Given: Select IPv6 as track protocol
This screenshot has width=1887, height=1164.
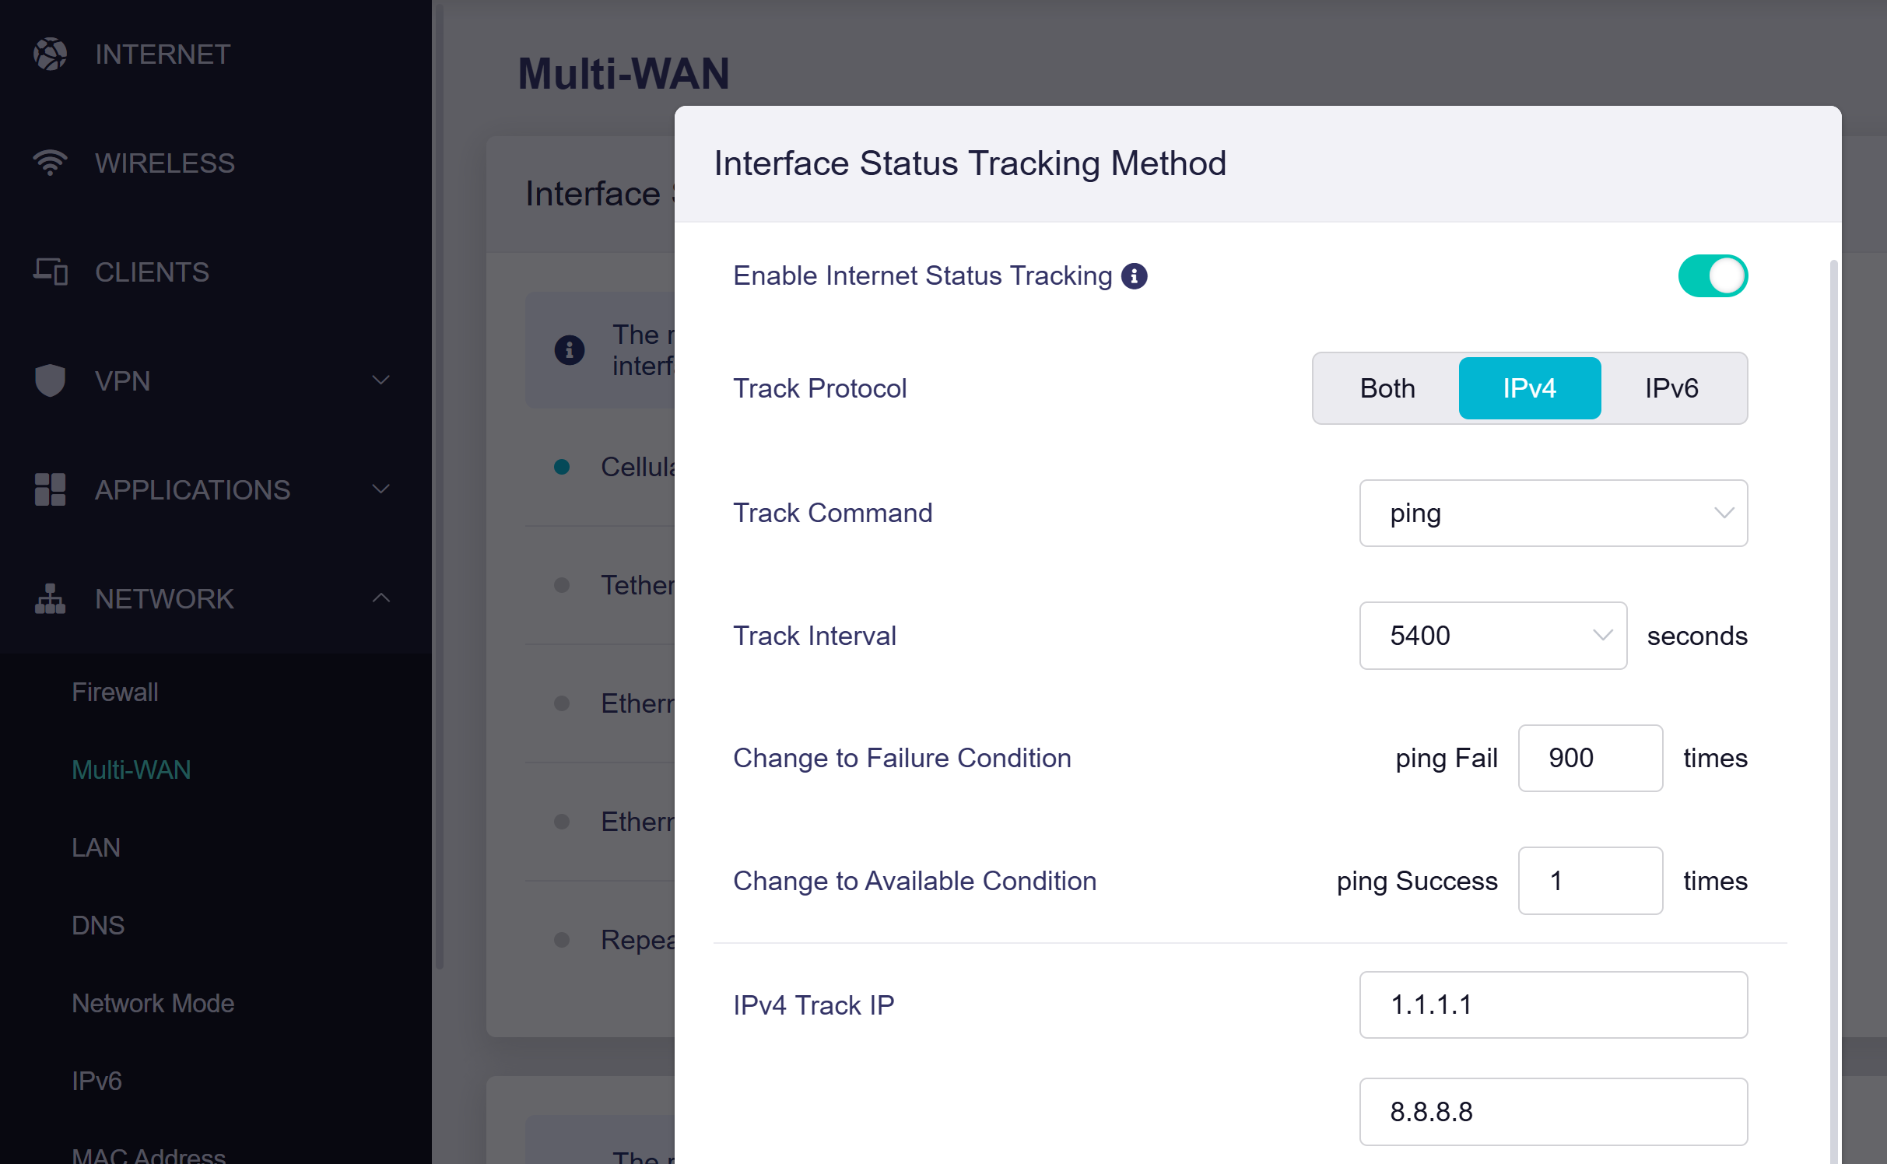Looking at the screenshot, I should tap(1671, 388).
